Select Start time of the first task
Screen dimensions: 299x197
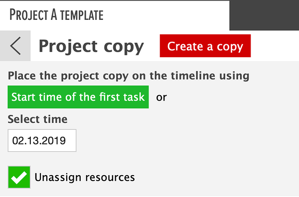point(78,97)
